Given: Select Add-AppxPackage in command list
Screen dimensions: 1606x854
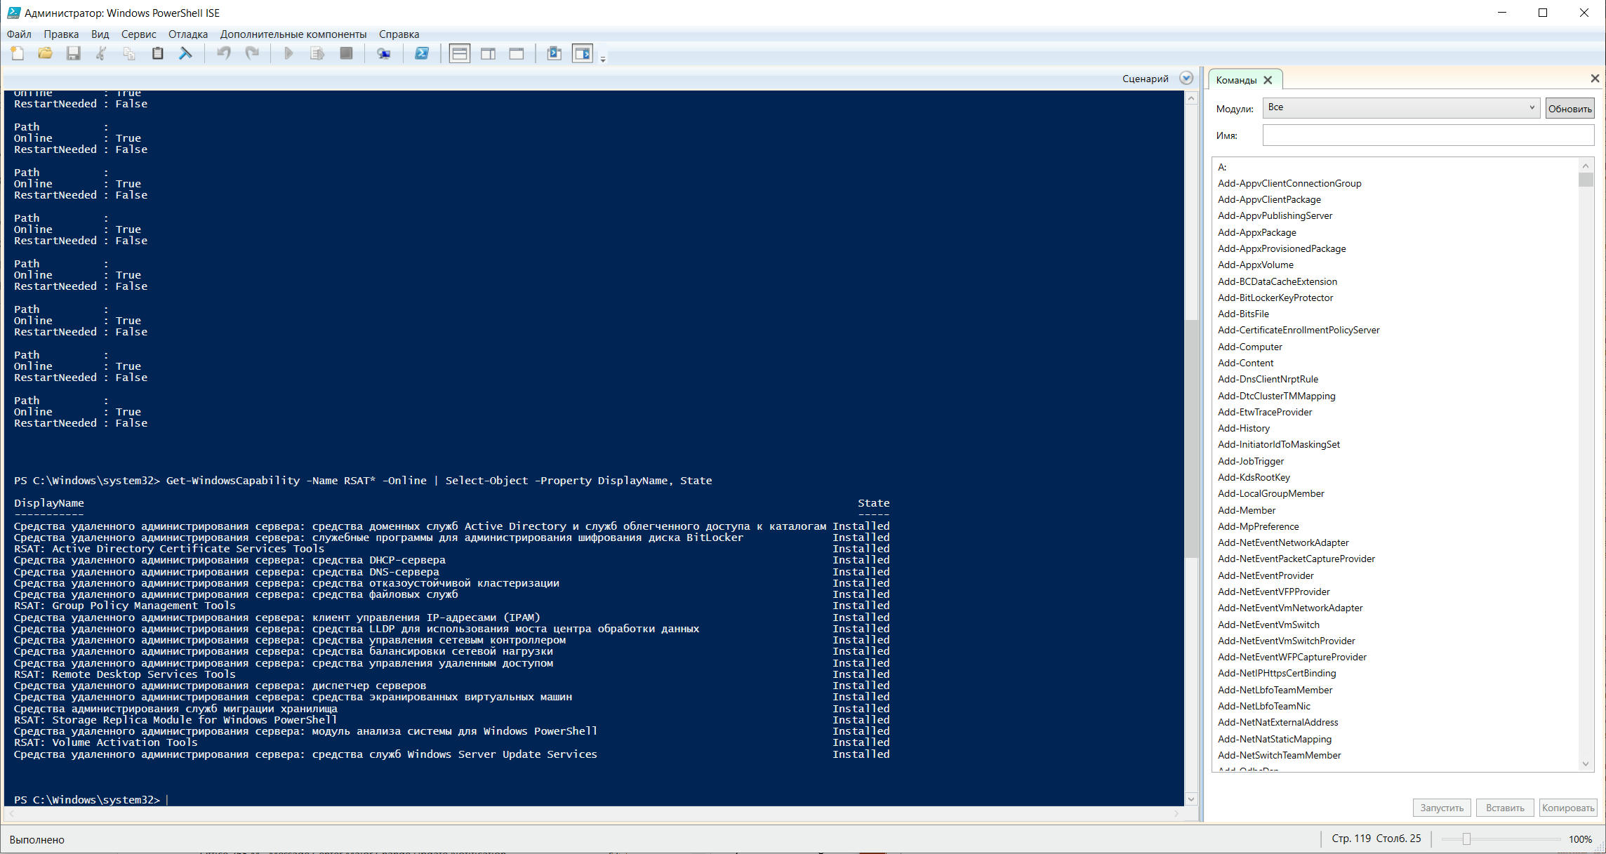Looking at the screenshot, I should coord(1257,232).
